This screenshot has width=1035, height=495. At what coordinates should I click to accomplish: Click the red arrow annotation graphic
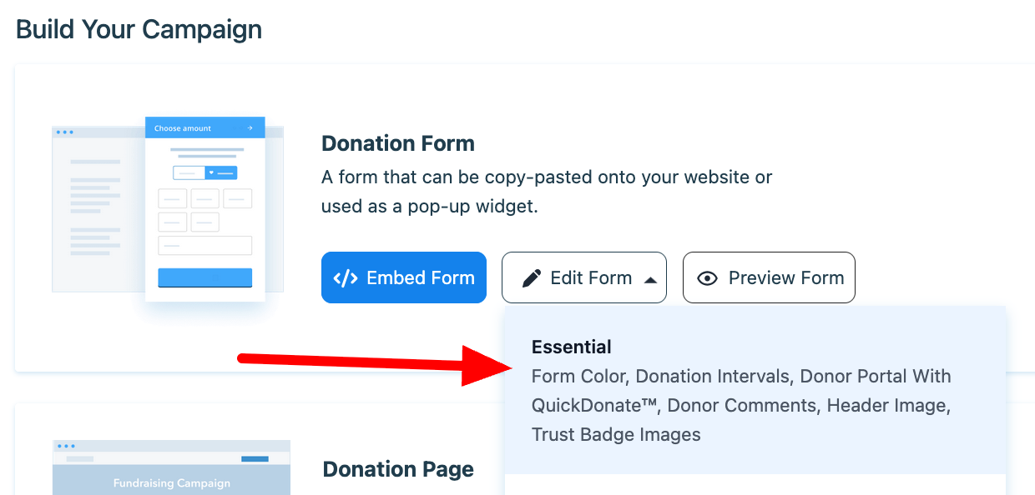click(x=374, y=363)
